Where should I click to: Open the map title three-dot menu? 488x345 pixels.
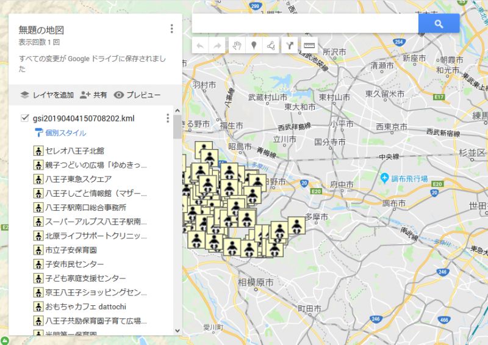pyautogui.click(x=172, y=29)
